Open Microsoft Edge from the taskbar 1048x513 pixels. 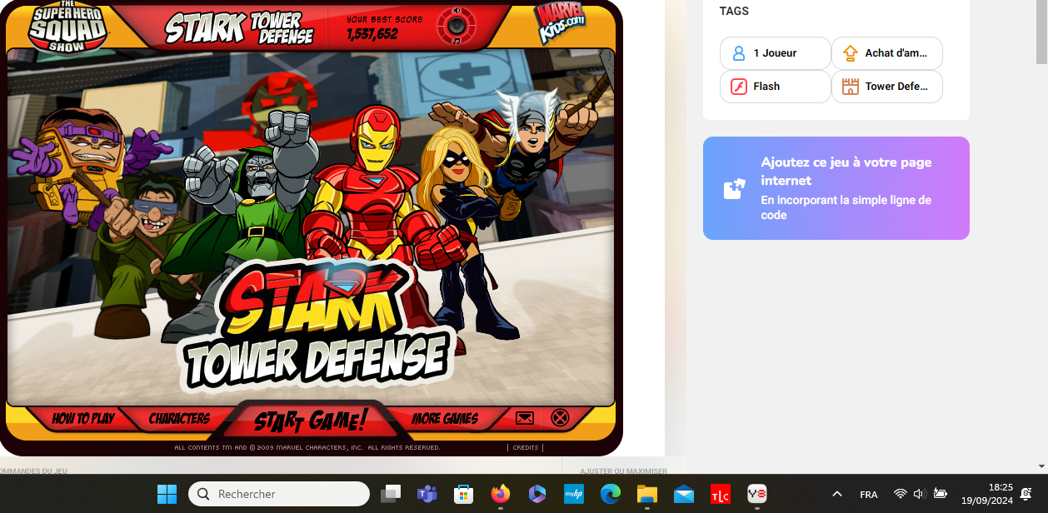point(611,494)
